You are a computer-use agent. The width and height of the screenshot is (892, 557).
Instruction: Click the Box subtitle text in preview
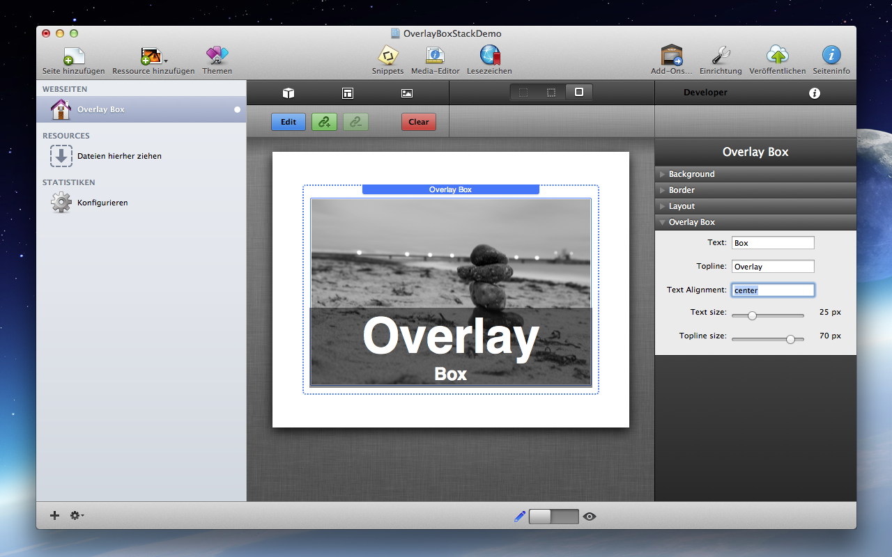point(451,374)
